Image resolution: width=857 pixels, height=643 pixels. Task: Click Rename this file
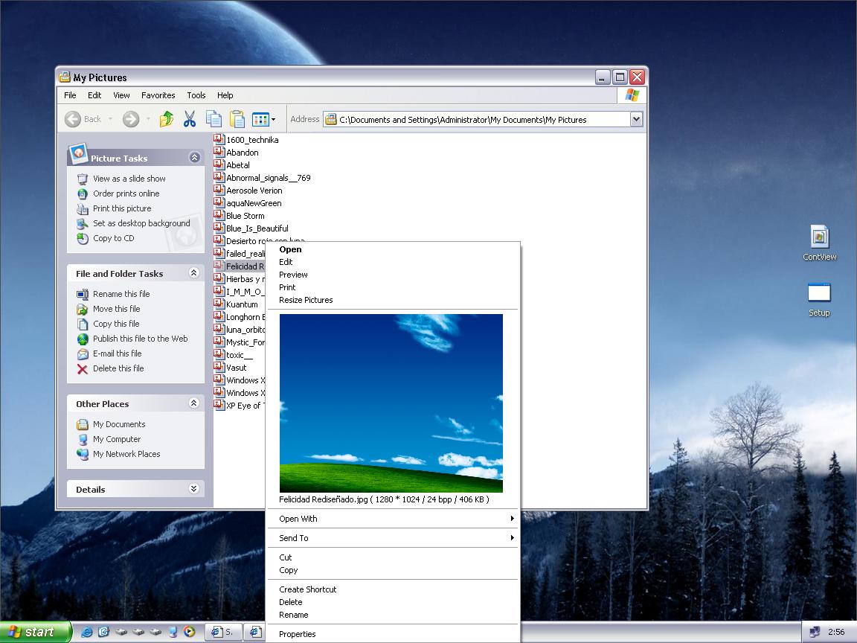[121, 294]
